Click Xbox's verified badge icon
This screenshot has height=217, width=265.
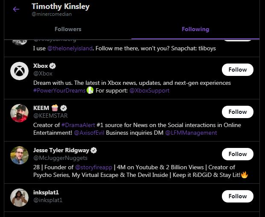(x=52, y=66)
